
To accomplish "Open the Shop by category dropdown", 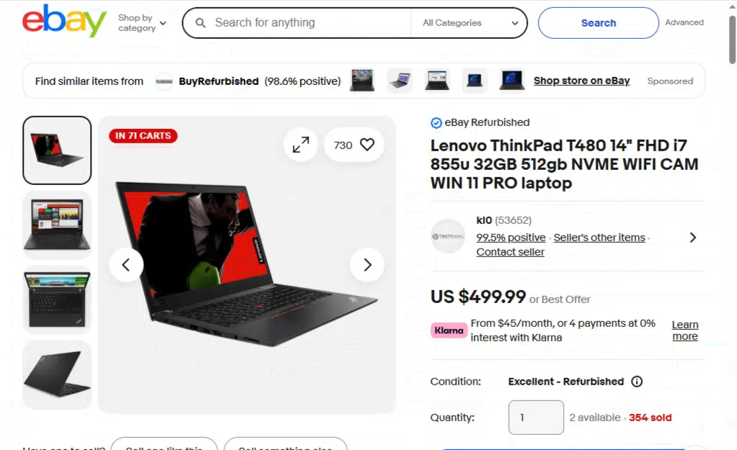I will (142, 22).
